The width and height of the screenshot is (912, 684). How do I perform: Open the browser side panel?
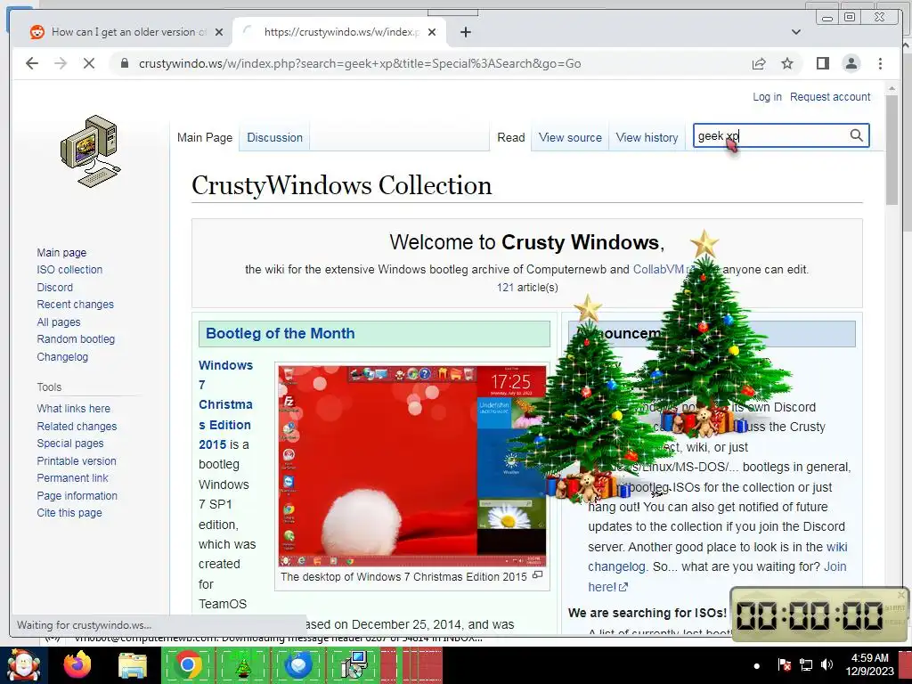tap(822, 63)
